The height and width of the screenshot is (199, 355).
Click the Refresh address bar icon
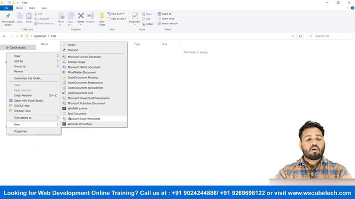click(x=300, y=36)
